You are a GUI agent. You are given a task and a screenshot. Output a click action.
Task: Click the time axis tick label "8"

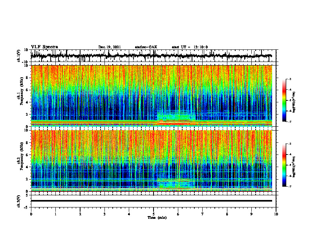pos(227,214)
